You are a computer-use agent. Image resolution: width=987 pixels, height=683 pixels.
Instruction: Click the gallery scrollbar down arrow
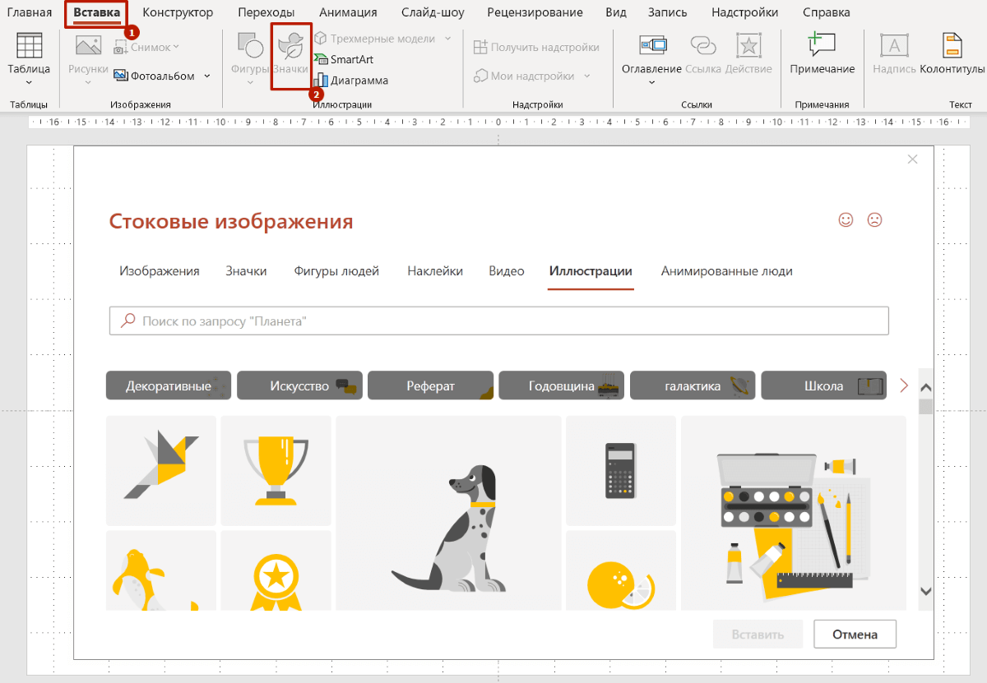[x=926, y=591]
